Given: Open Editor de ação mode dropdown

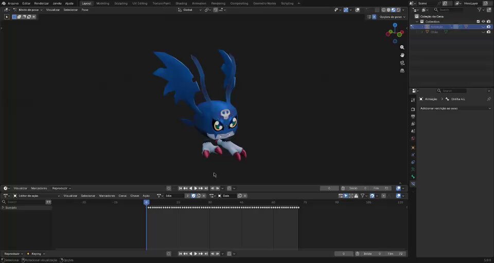Looking at the screenshot, I should point(37,196).
